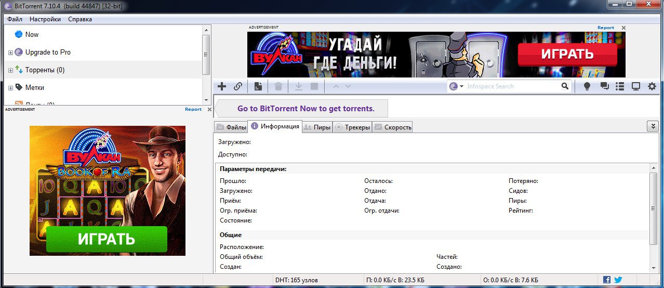Expand the Метки tree node

click(x=10, y=88)
